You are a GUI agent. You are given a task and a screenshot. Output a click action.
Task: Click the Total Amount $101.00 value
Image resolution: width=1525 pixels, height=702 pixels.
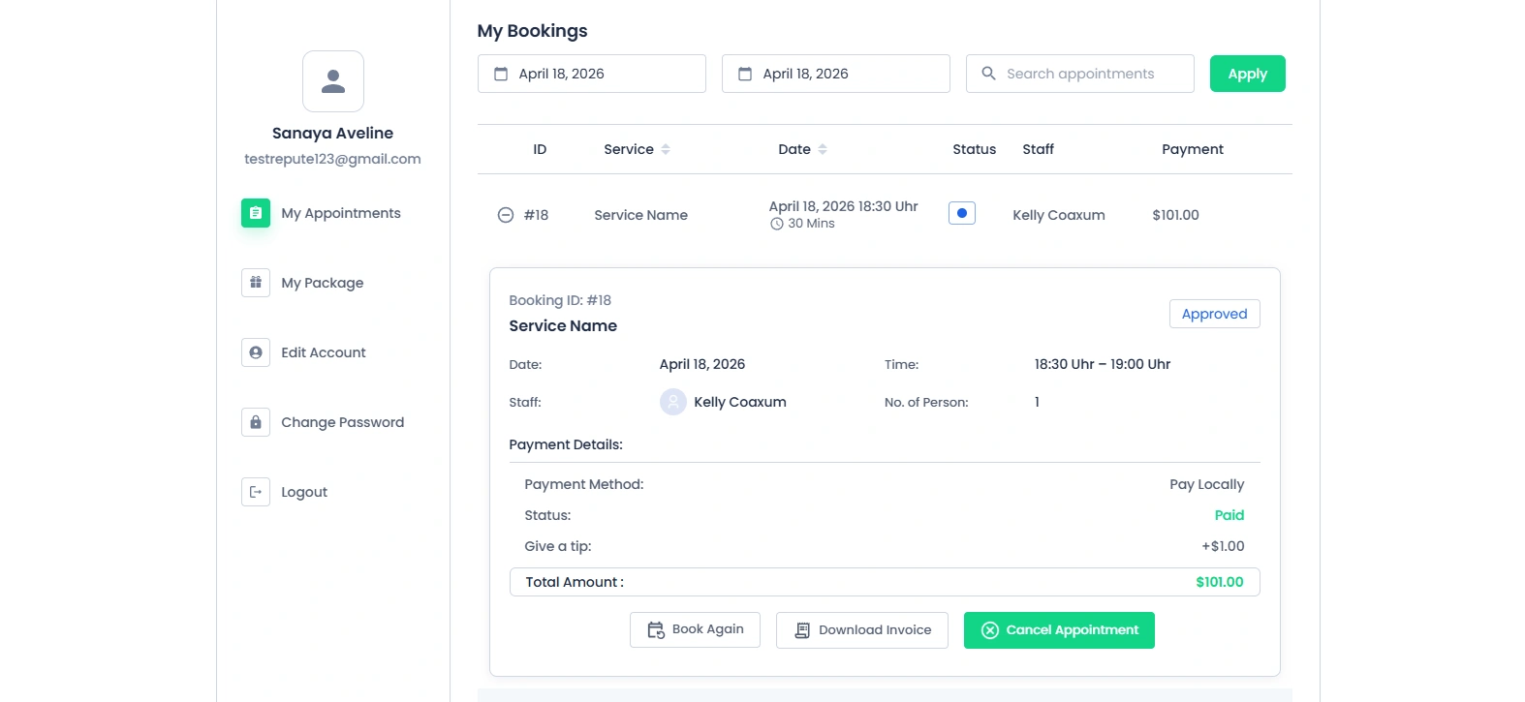(x=1220, y=582)
